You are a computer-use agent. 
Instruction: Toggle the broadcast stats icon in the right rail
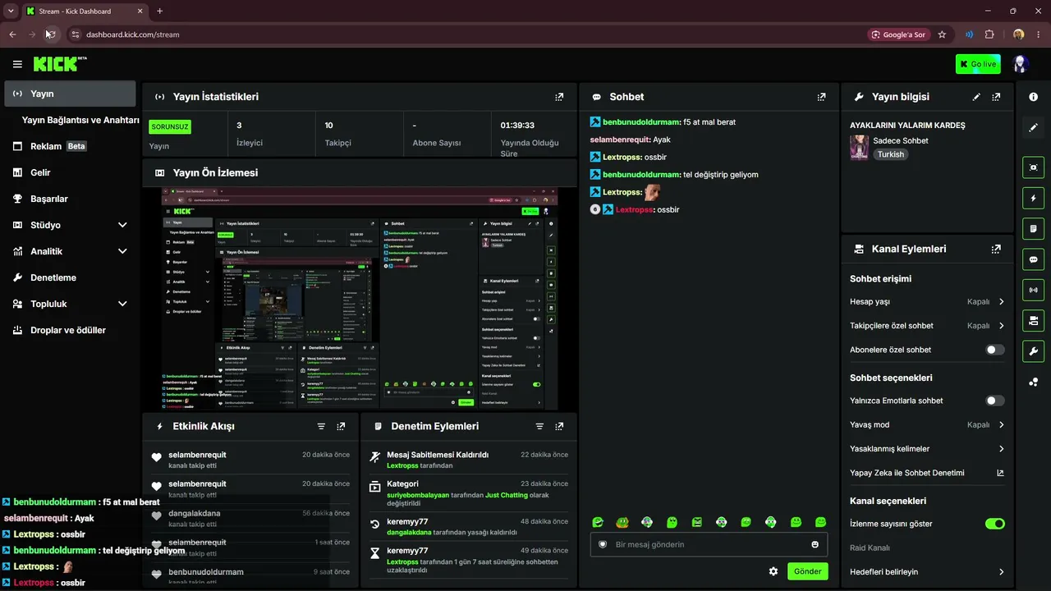[1033, 290]
